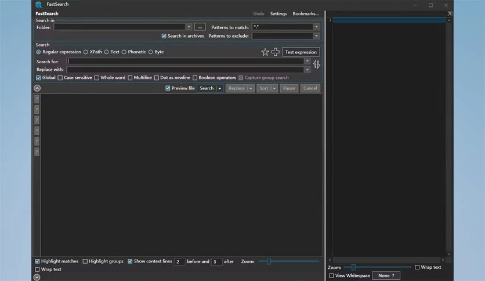This screenshot has width=485, height=281.
Task: Select the XPath search type
Action: click(92, 52)
